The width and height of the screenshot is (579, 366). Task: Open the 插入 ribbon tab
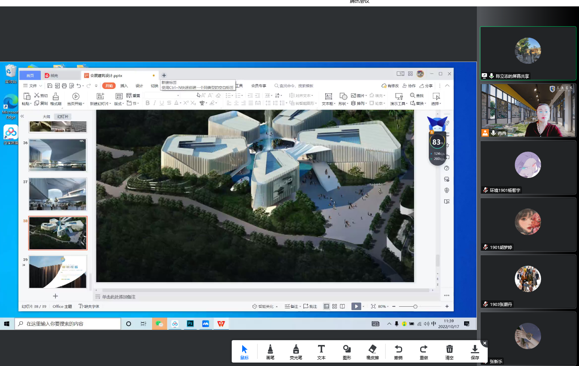point(124,86)
